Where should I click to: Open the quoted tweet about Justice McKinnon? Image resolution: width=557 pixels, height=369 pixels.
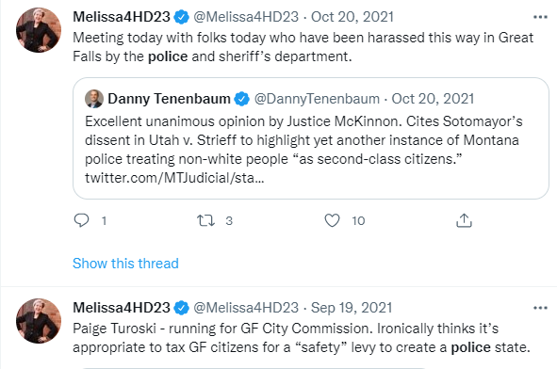(311, 138)
